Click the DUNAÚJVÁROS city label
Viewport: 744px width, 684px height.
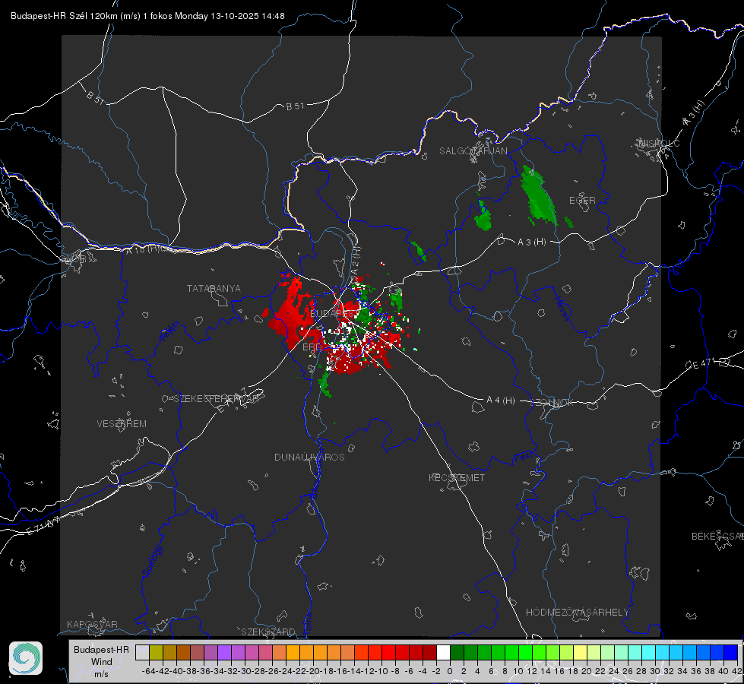point(309,457)
